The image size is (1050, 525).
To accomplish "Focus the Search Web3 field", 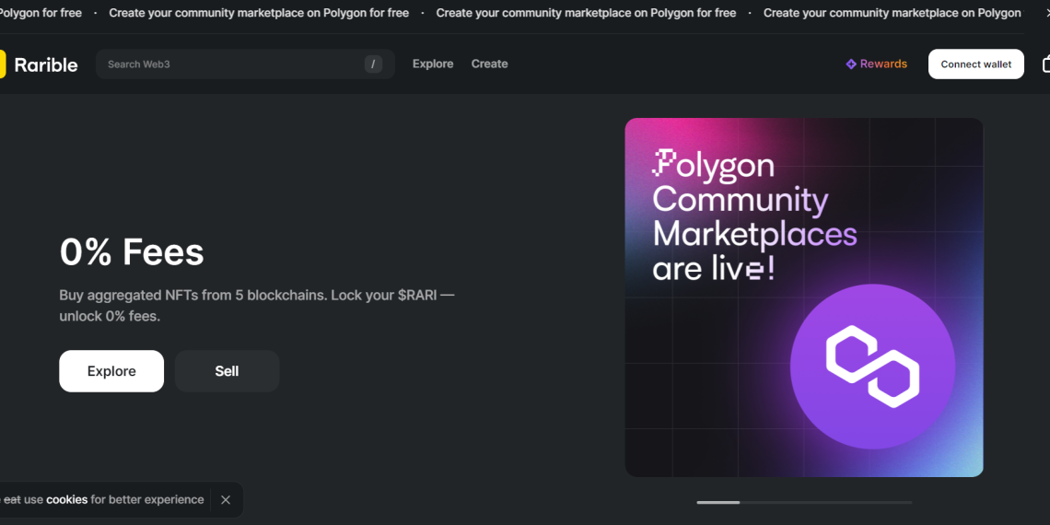I will click(230, 64).
